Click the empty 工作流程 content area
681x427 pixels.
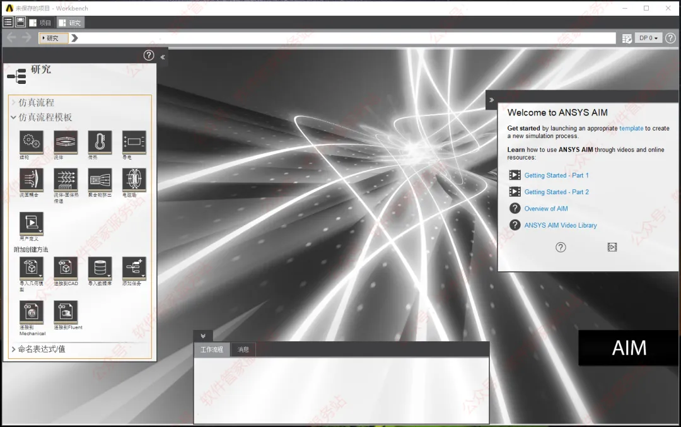pos(341,390)
